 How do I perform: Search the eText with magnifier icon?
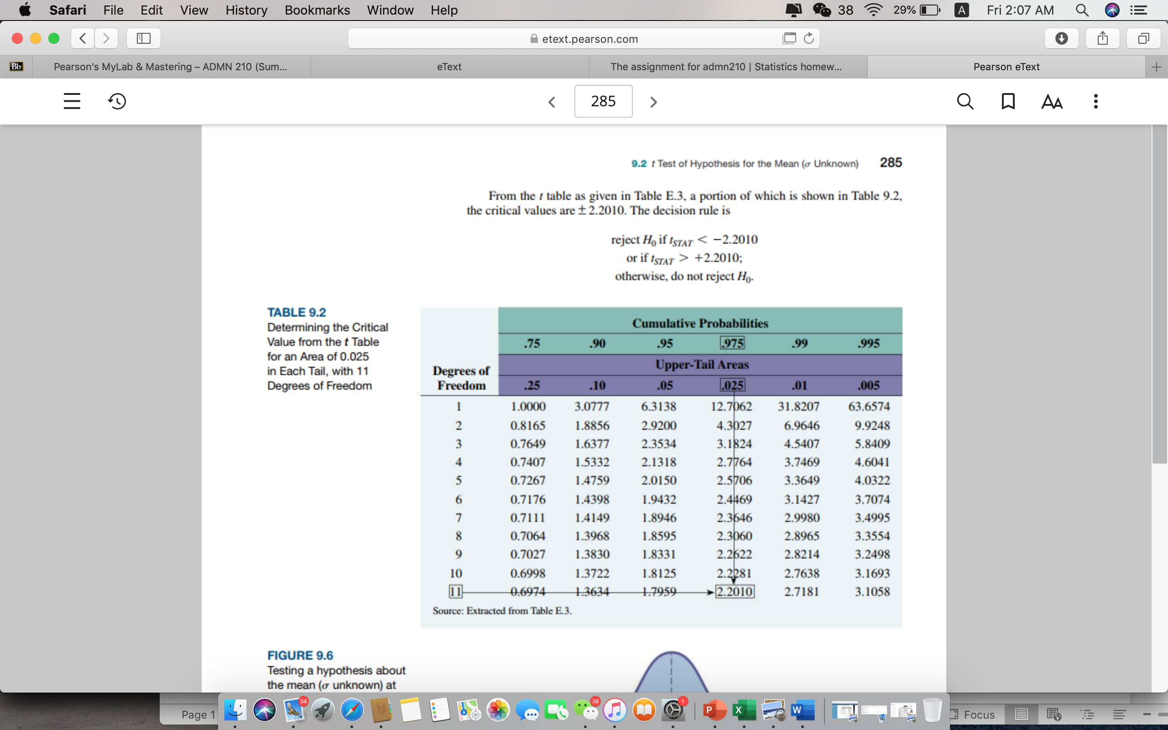pyautogui.click(x=965, y=101)
